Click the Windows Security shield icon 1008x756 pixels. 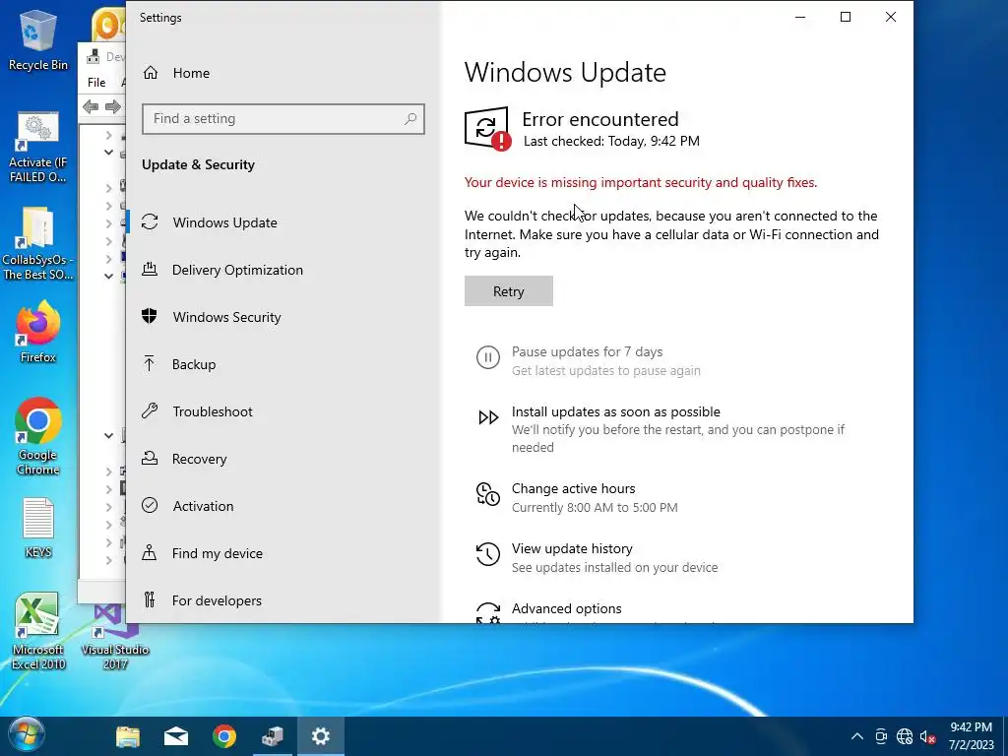(150, 316)
